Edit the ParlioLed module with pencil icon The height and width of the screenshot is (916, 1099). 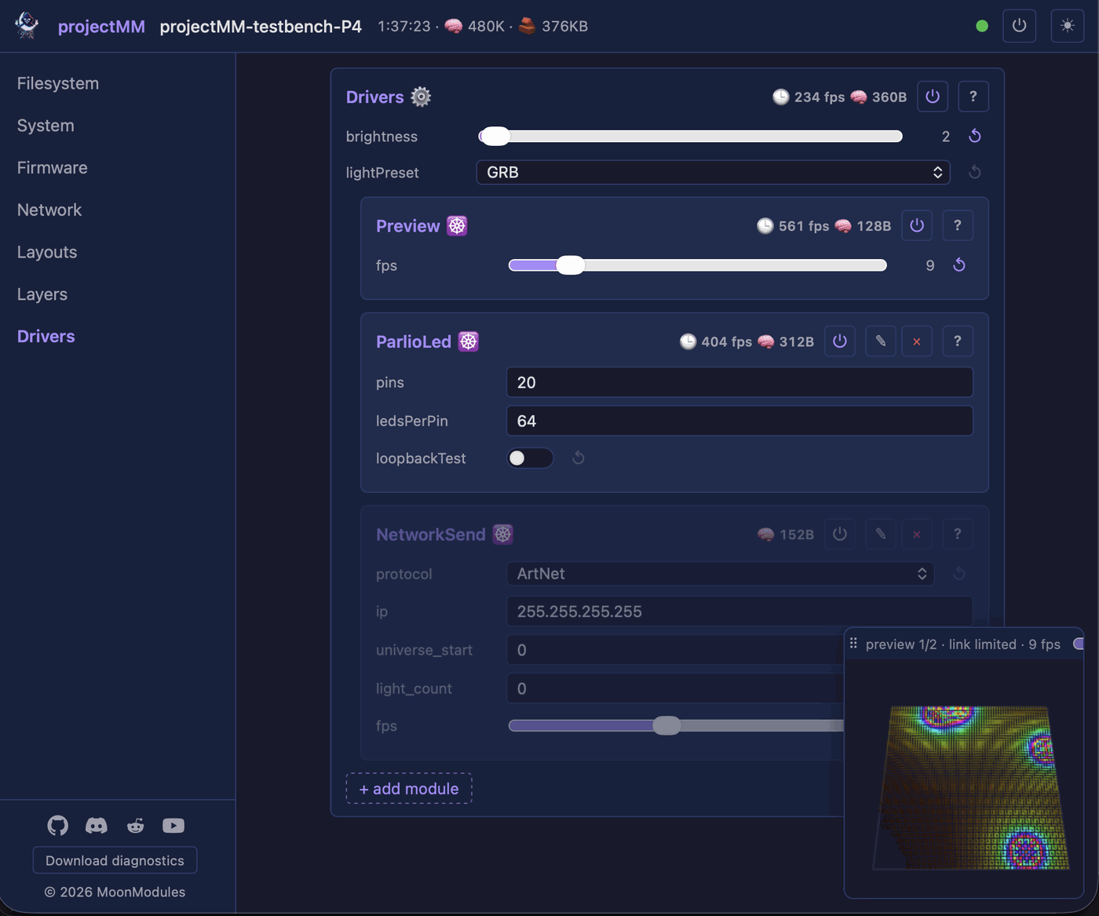[881, 341]
